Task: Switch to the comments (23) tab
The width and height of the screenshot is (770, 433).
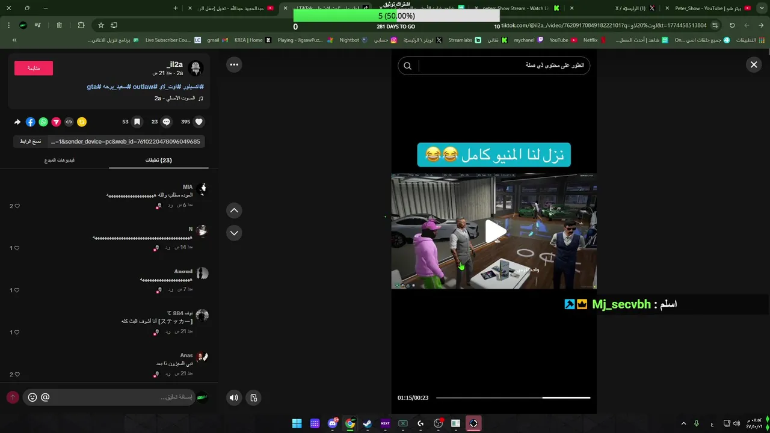Action: (159, 160)
